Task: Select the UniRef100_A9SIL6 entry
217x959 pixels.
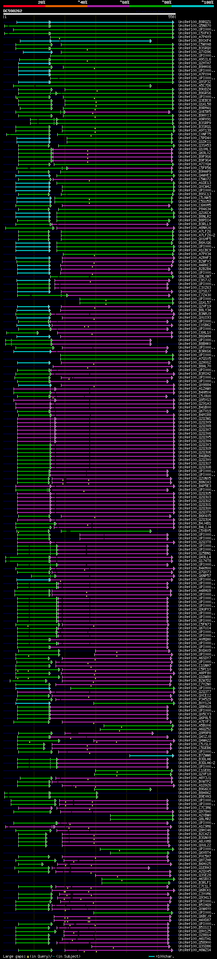Action: point(195,59)
